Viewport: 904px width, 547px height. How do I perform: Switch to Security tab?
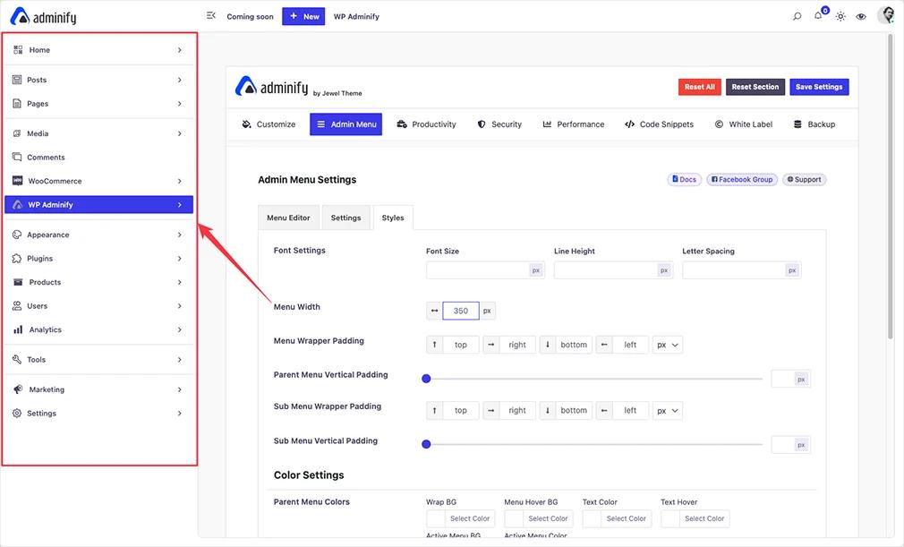tap(499, 124)
